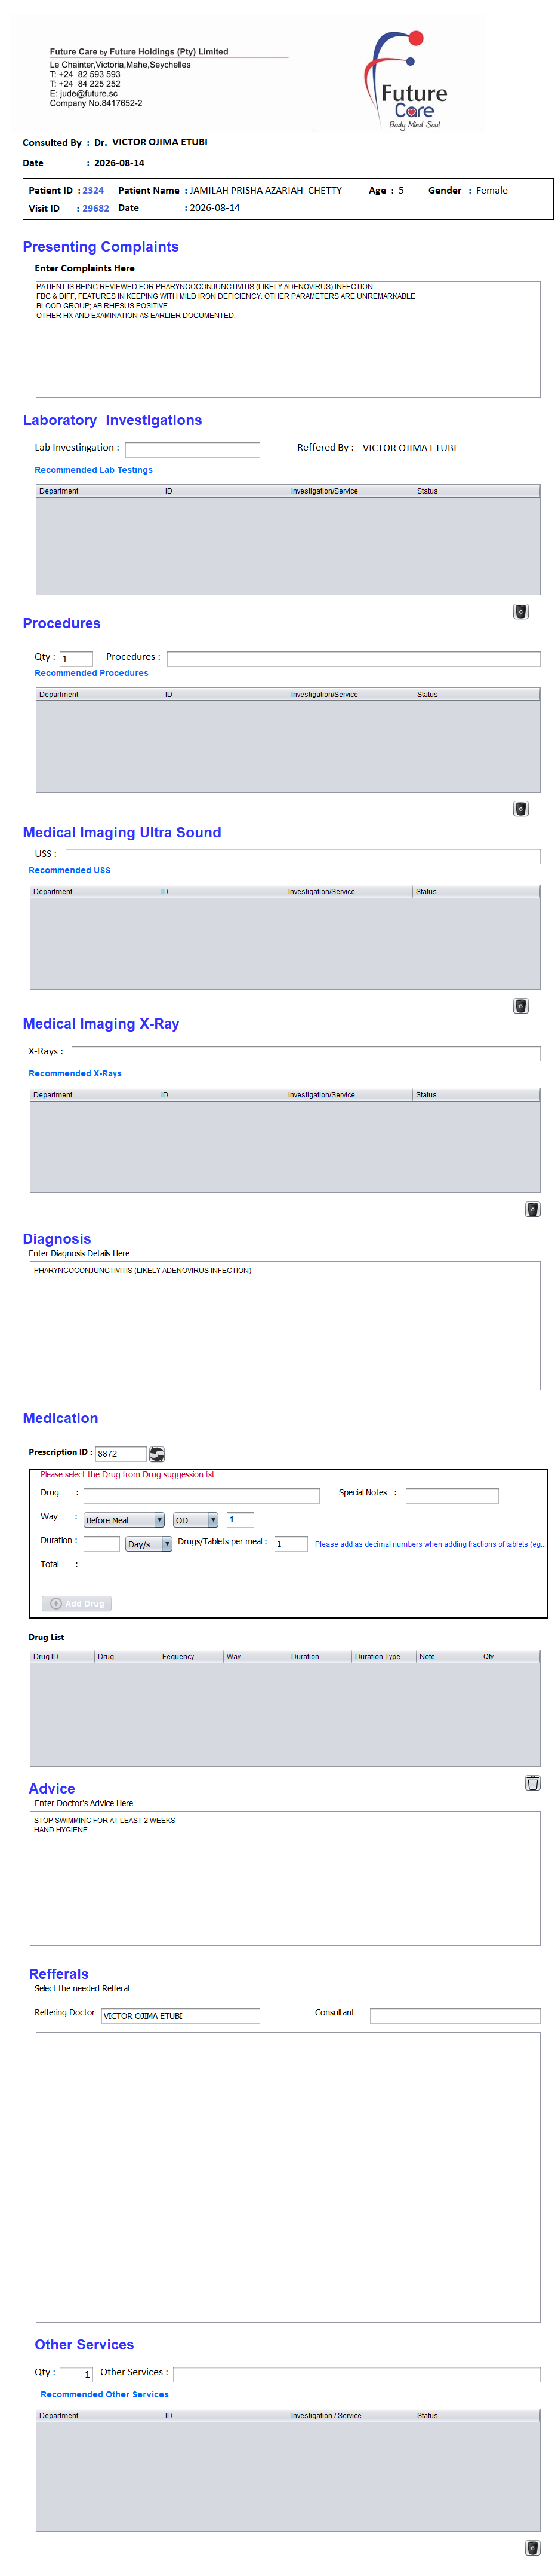Open Recommended X-Rays link
This screenshot has width=555, height=2576.
point(75,1073)
